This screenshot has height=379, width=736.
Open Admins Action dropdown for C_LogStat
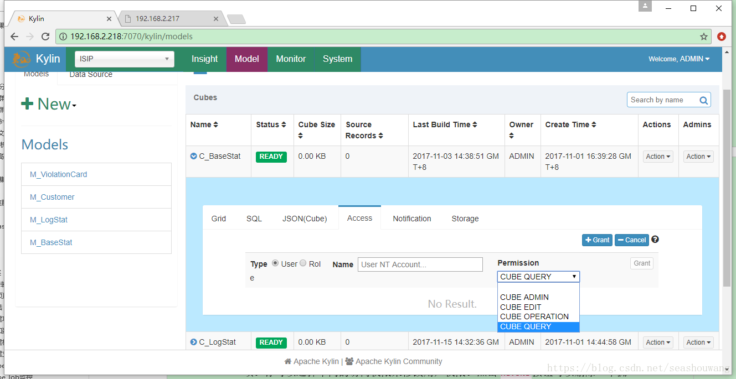pyautogui.click(x=698, y=342)
